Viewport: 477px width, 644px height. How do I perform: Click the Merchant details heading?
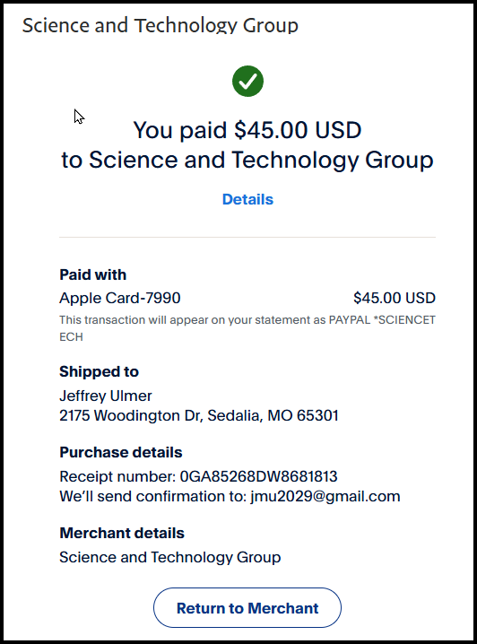click(x=122, y=533)
